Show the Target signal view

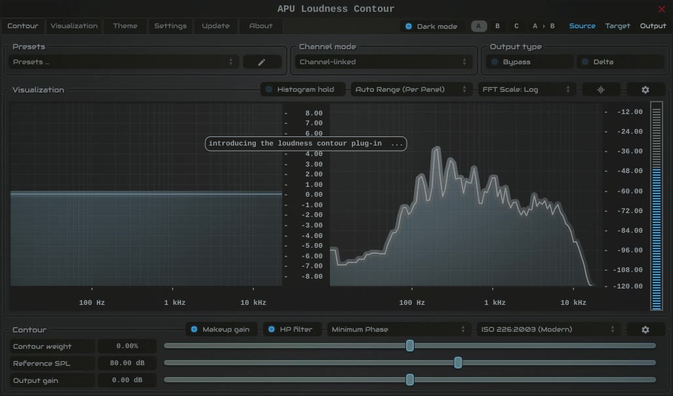[x=618, y=26]
